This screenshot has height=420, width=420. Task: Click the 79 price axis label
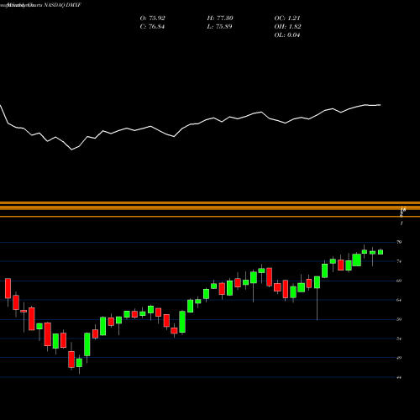399,242
